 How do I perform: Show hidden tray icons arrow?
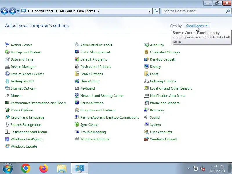pyautogui.click(x=189, y=168)
